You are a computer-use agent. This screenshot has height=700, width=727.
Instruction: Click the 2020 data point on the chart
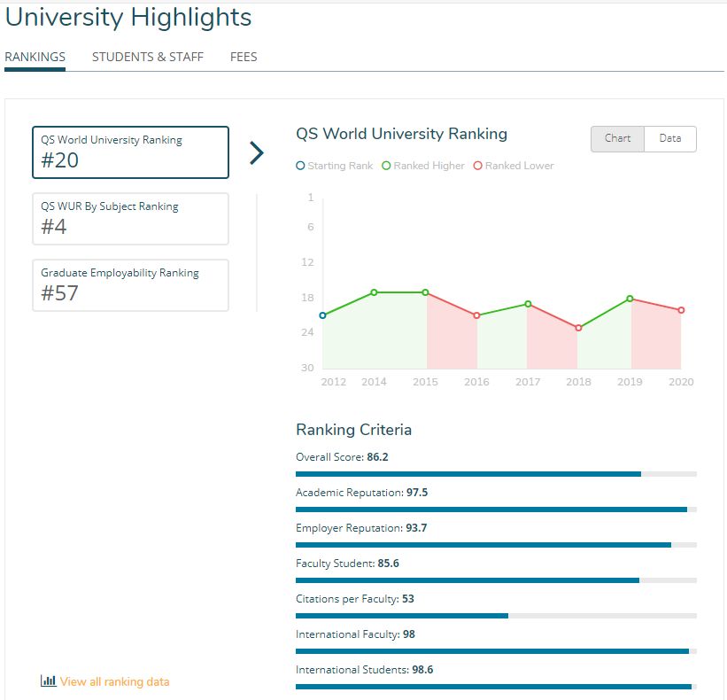(681, 310)
